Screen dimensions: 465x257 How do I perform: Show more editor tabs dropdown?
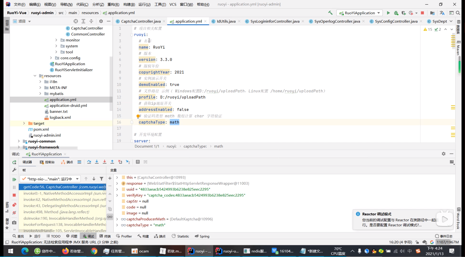(451, 21)
